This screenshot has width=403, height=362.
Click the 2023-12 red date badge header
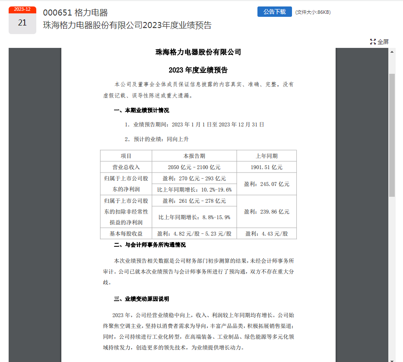point(22,9)
